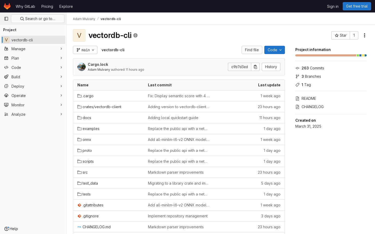The image size is (375, 234).
Task: Click the Search or go to field
Action: coord(37,19)
